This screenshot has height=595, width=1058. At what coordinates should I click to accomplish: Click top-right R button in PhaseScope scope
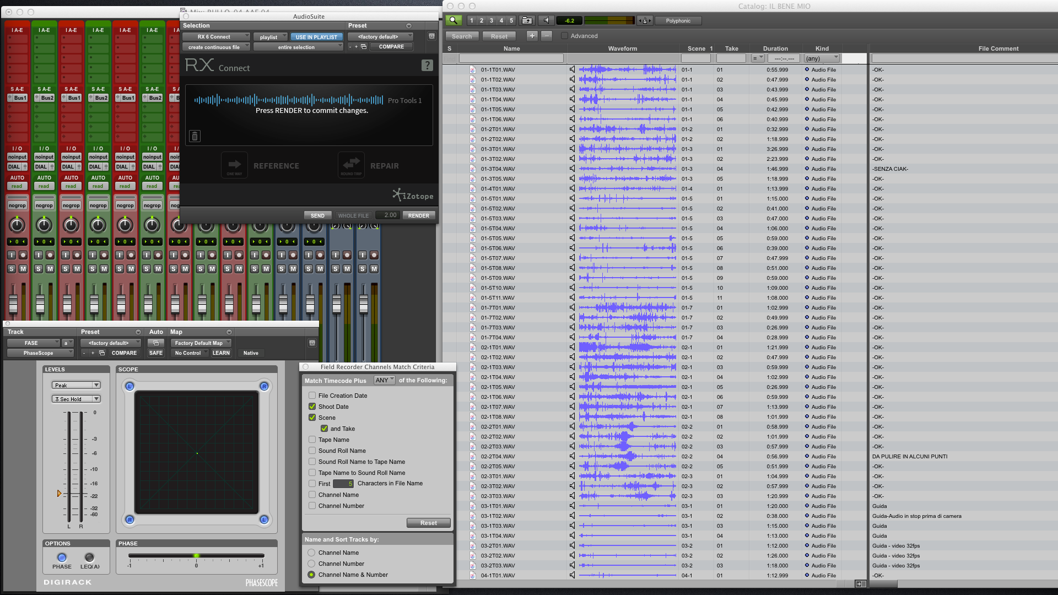pos(264,386)
